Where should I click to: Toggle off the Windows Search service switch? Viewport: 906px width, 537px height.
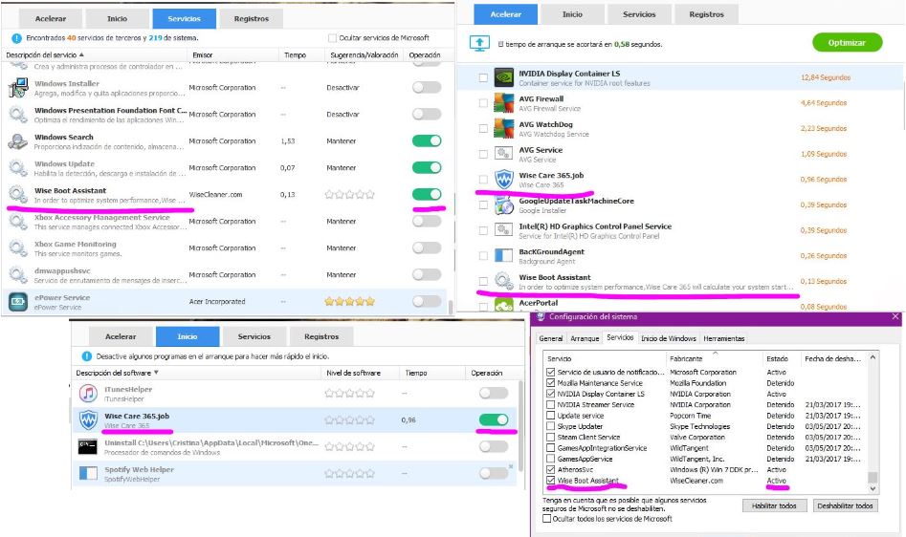pyautogui.click(x=427, y=140)
